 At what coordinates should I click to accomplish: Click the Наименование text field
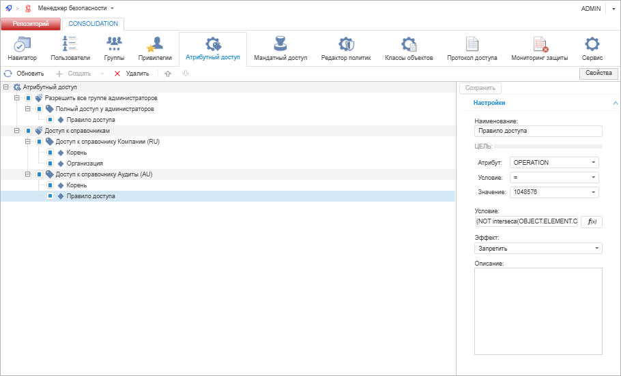click(538, 131)
